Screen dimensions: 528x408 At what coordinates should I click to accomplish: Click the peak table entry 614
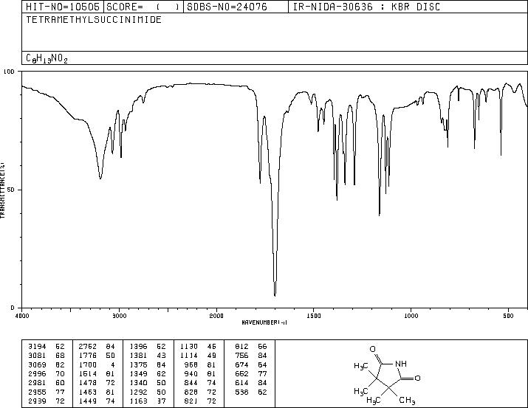pyautogui.click(x=241, y=383)
